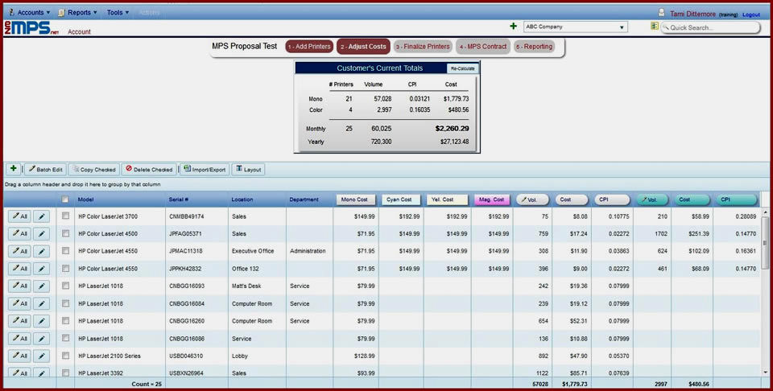Click the Mag. Cost column header button
Viewport: 773px width, 391px height.
tap(492, 200)
